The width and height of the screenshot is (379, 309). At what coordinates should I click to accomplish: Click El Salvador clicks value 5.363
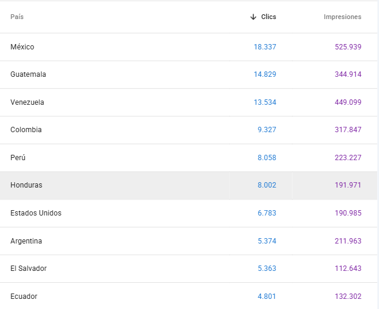pyautogui.click(x=267, y=269)
